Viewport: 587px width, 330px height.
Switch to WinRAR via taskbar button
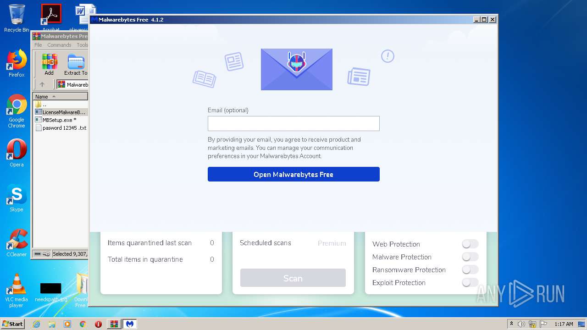114,324
